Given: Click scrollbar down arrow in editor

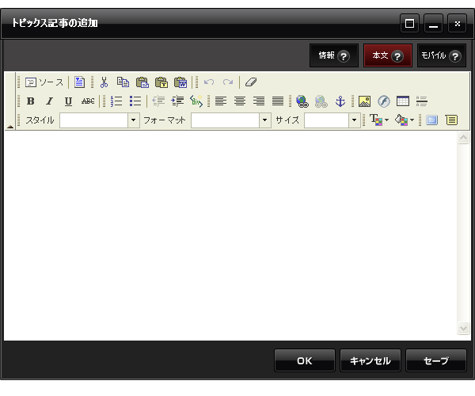Looking at the screenshot, I should 463,328.
